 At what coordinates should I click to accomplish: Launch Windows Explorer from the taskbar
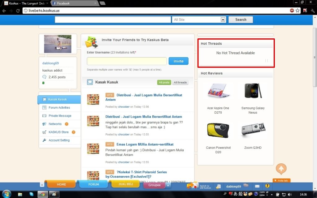pos(20,194)
